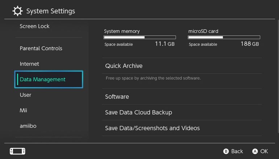Select Internet from the settings list
Viewport: 279px width, 159px height.
coord(29,64)
